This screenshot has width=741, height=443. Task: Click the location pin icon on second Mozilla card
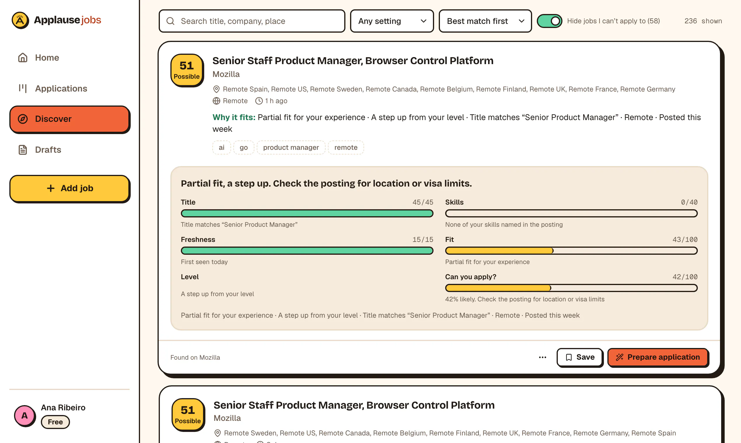[218, 433]
